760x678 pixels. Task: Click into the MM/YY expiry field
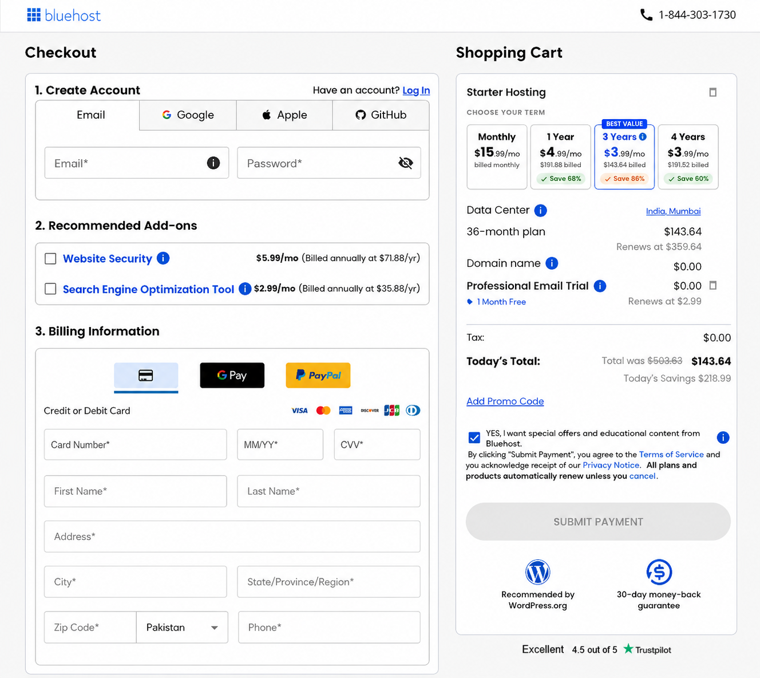click(x=280, y=445)
